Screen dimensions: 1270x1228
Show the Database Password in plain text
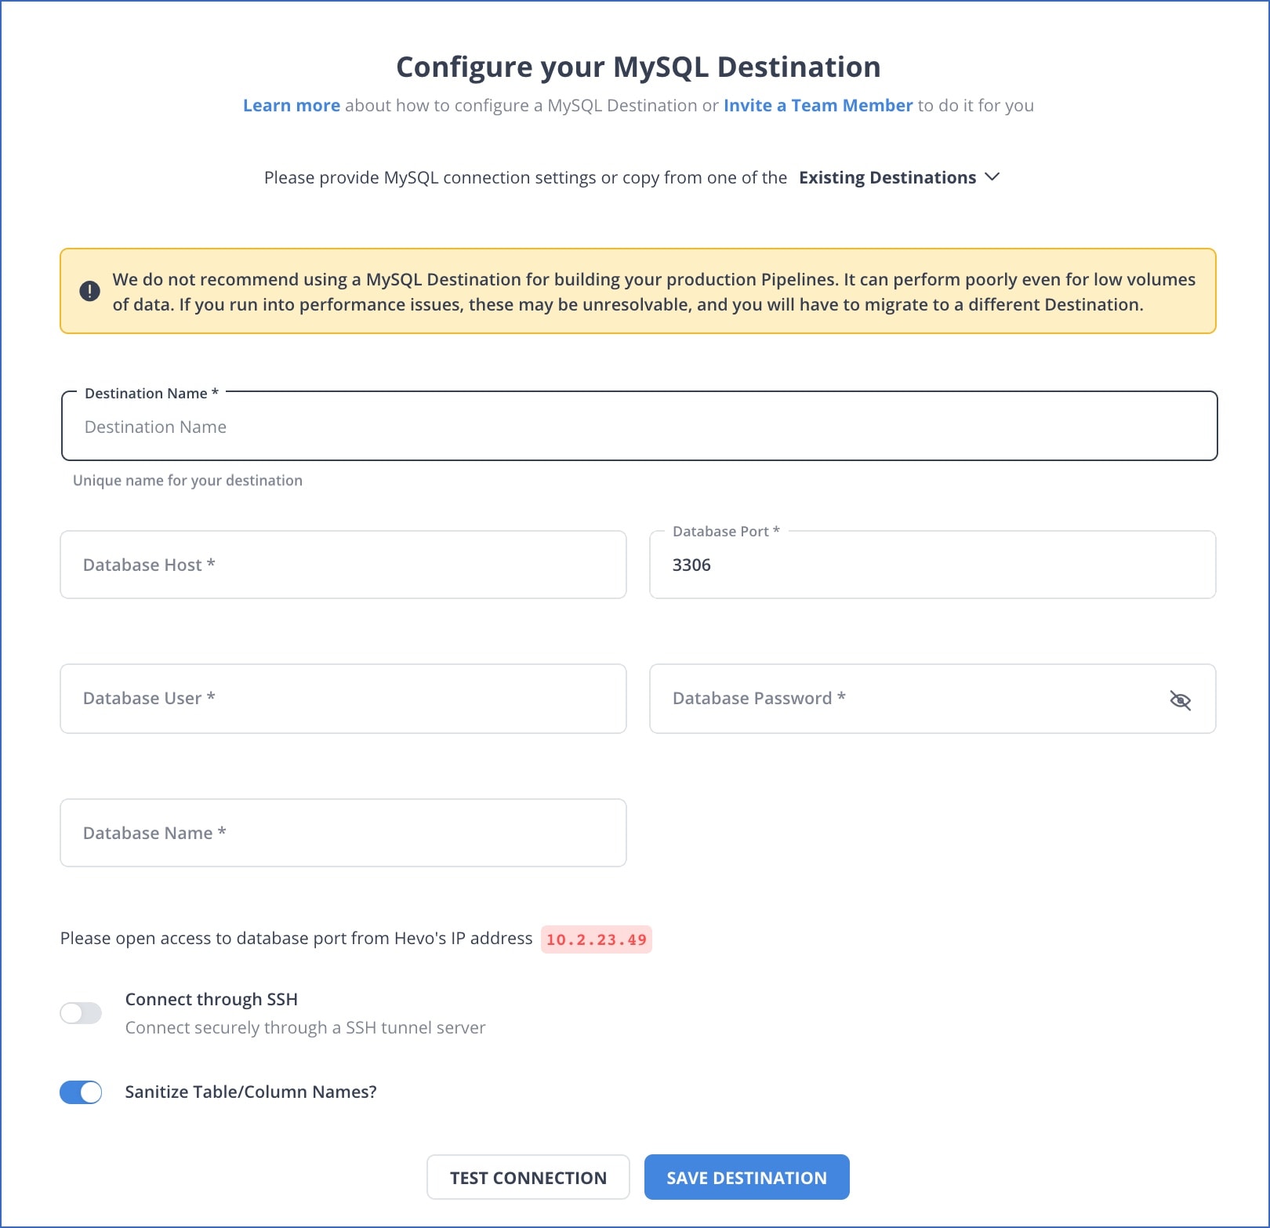click(1180, 701)
